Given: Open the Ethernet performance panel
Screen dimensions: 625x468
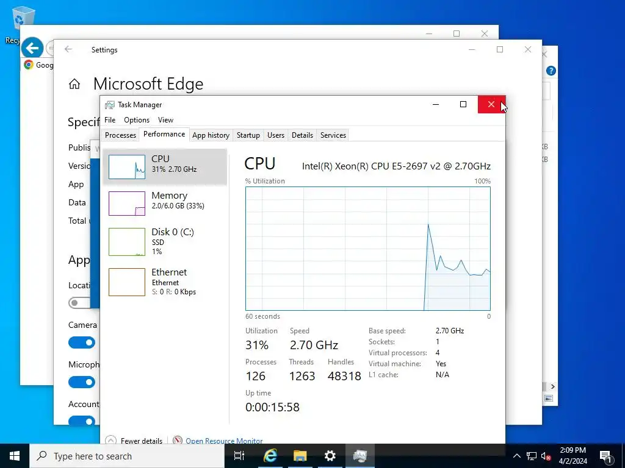Looking at the screenshot, I should tap(165, 282).
